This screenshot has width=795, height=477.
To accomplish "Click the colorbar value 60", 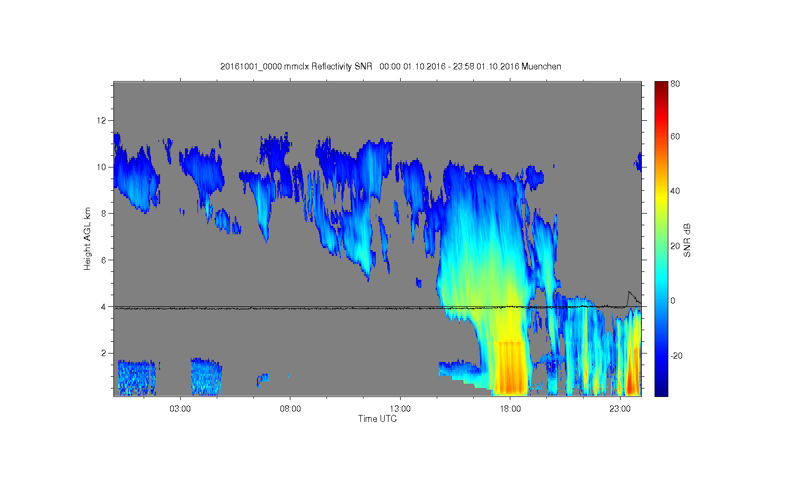I will (675, 136).
